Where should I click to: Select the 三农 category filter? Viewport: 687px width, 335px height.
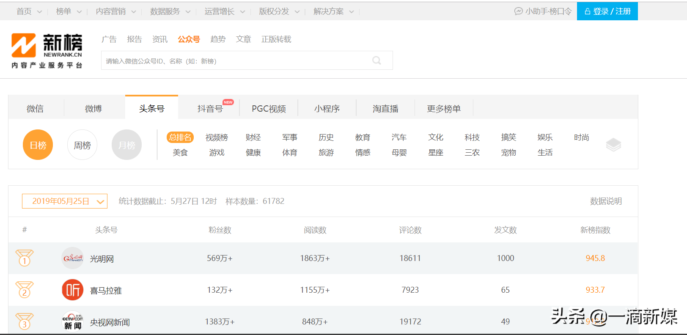pyautogui.click(x=472, y=152)
